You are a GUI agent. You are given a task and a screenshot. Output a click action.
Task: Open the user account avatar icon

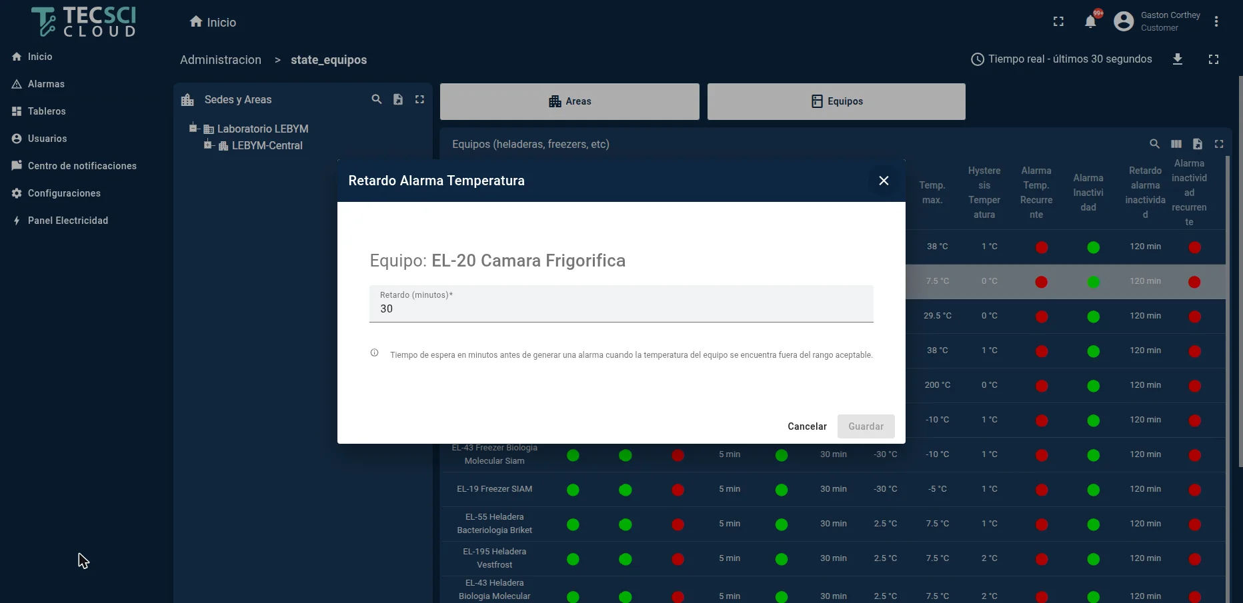(1124, 21)
